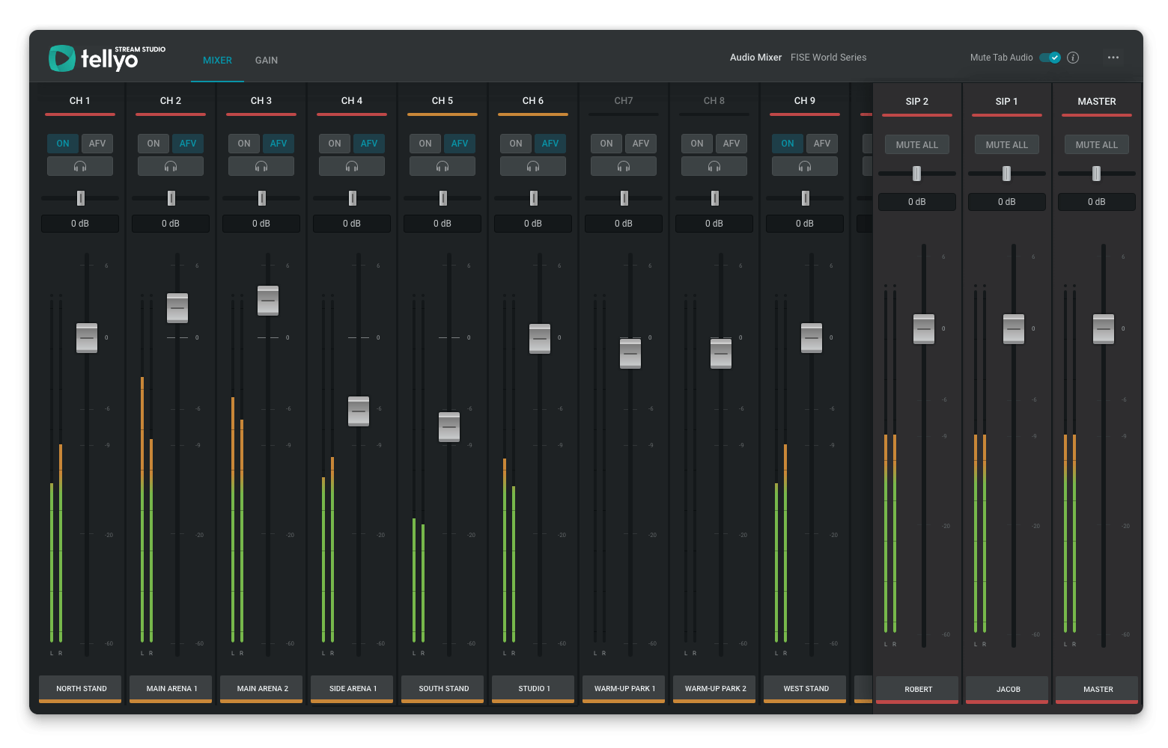Click the CH 4 volume fader handle
Viewport: 1168px width, 748px height.
pos(359,411)
